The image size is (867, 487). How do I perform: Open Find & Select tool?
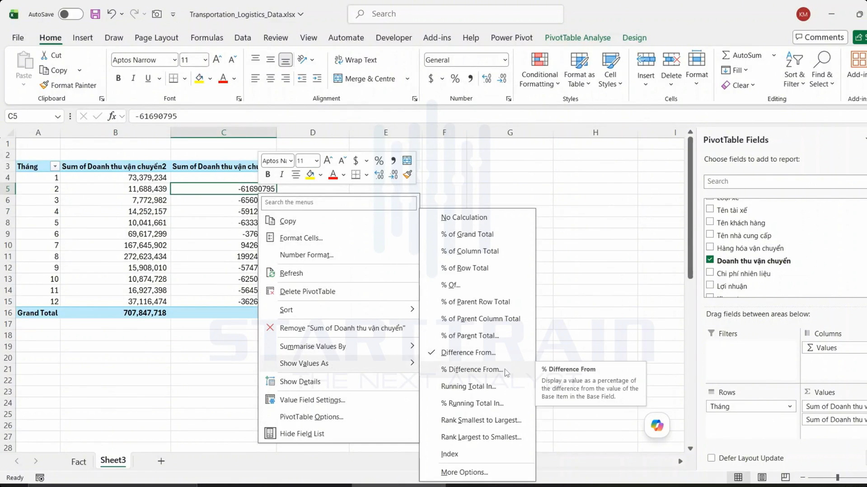click(821, 70)
